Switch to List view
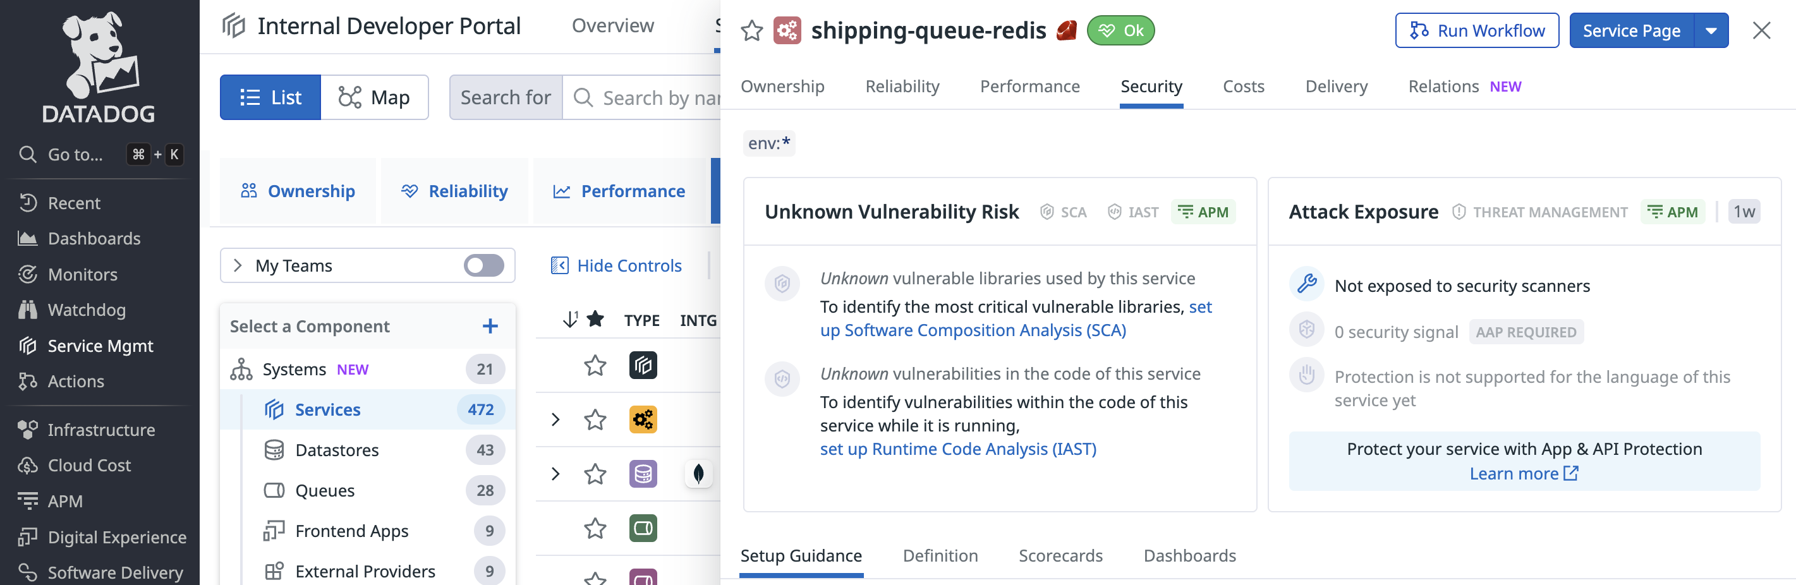The height and width of the screenshot is (585, 1796). tap(270, 98)
